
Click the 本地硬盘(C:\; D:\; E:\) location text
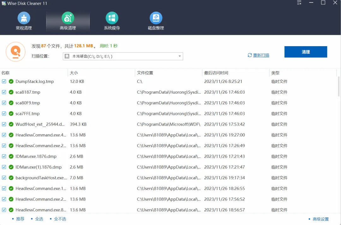point(92,56)
